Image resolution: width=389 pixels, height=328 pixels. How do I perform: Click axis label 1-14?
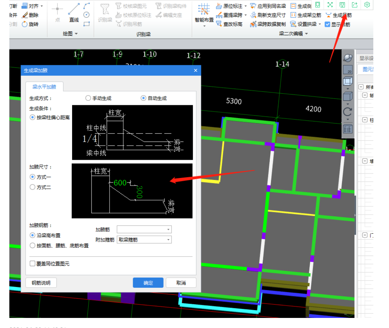pos(282,64)
